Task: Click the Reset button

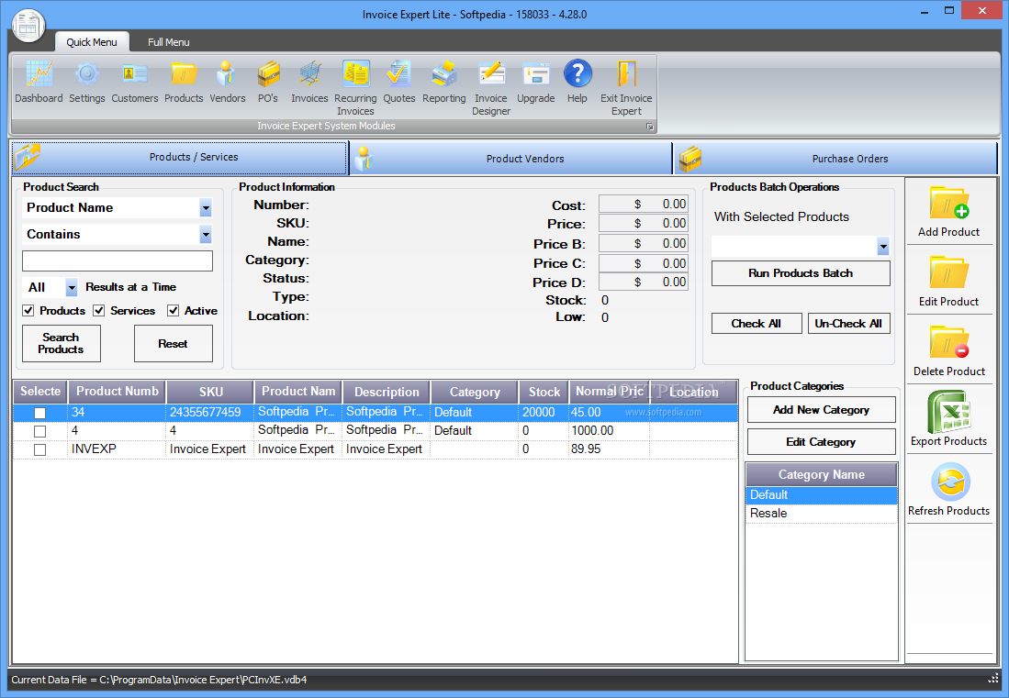Action: 174,343
